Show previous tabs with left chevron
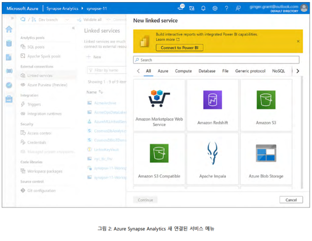 [138, 71]
